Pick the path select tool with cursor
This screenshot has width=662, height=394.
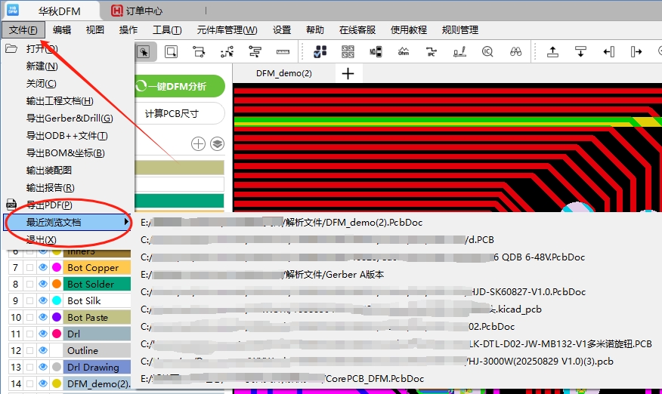[x=227, y=52]
